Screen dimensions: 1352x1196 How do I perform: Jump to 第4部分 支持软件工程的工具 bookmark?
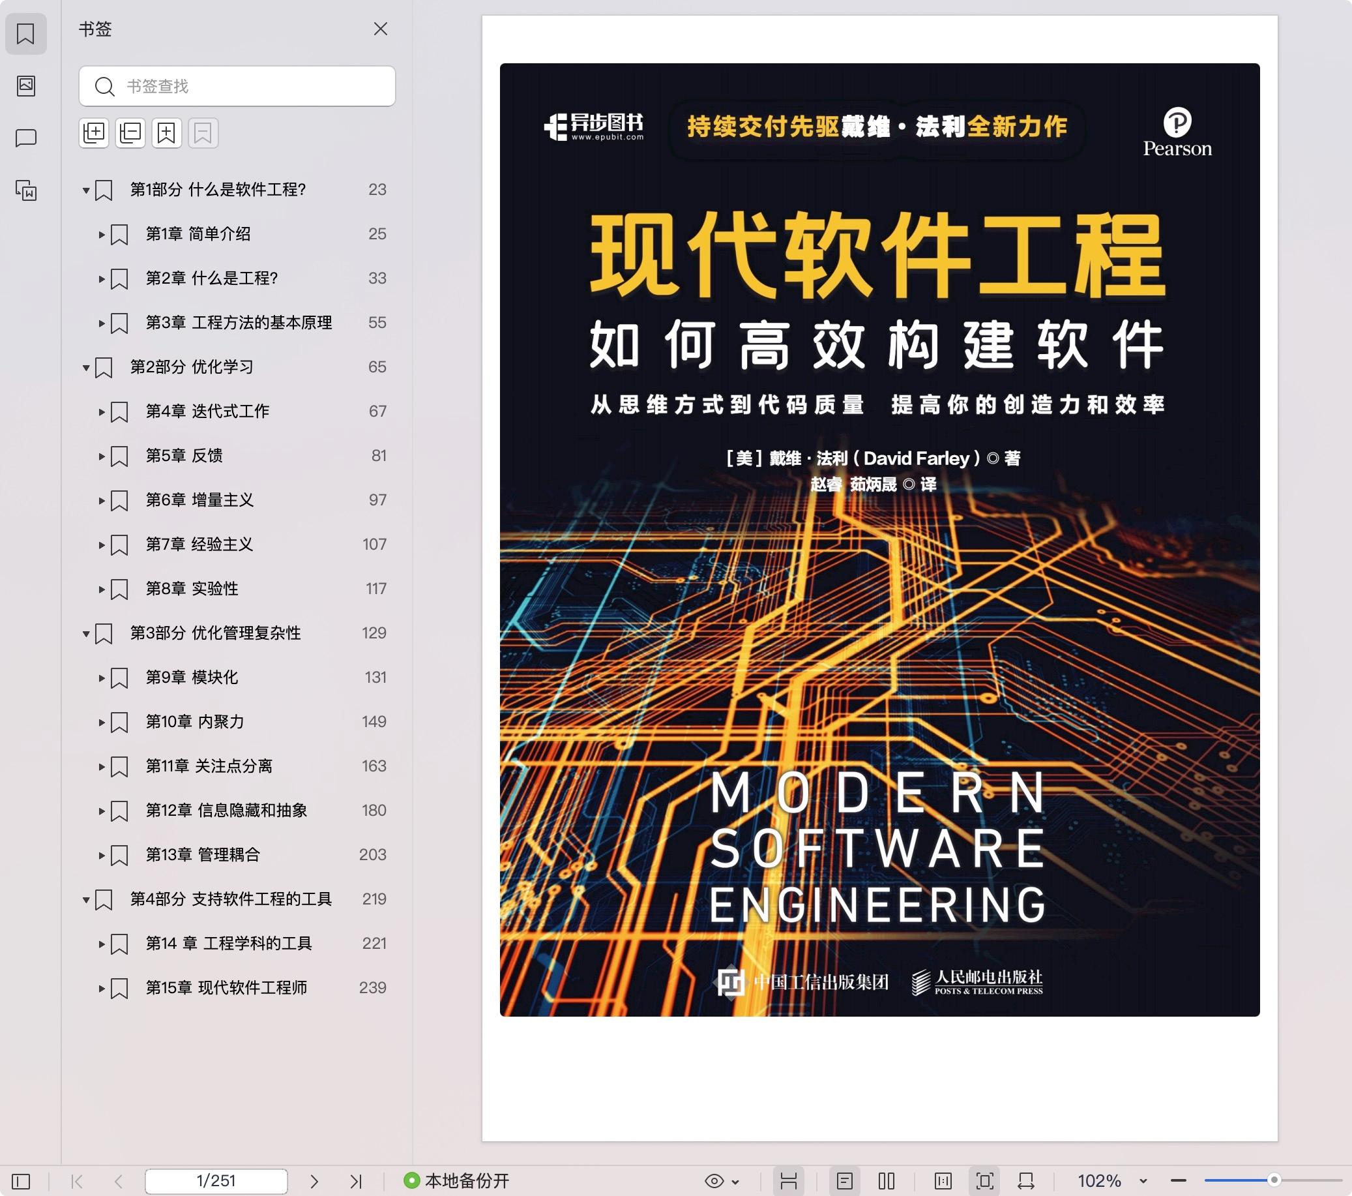coord(230,899)
